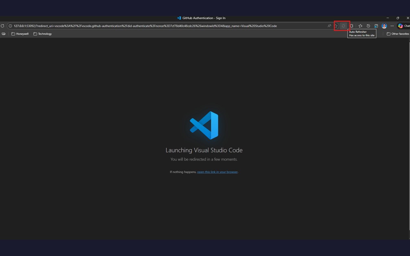Click the "Launching Visual Studio Code" heading
Image resolution: width=410 pixels, height=256 pixels.
click(204, 150)
